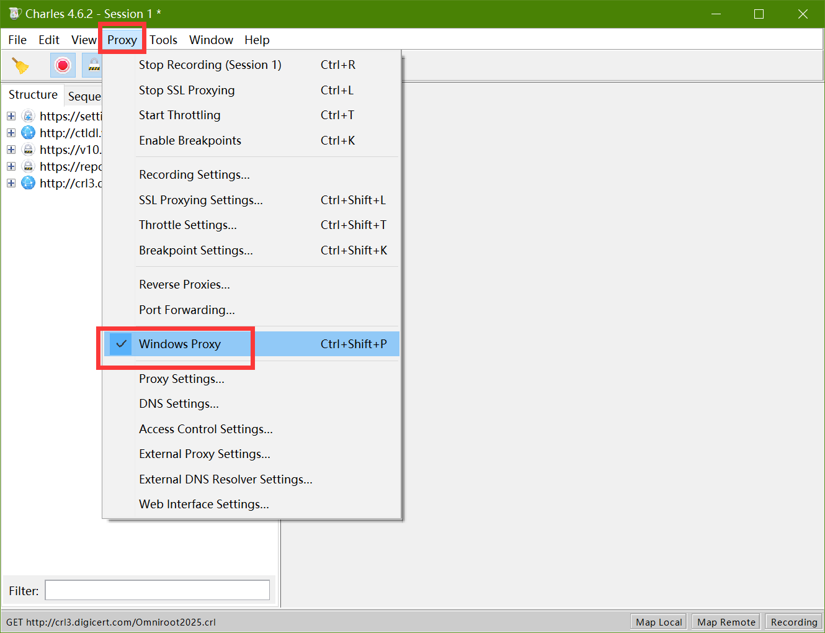The width and height of the screenshot is (825, 633).
Task: Open Recording Settings...
Action: pyautogui.click(x=251, y=174)
